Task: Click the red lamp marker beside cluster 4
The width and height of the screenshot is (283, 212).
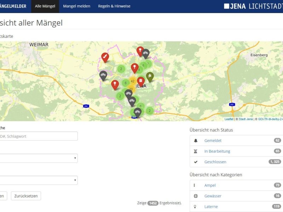Action: [134, 68]
